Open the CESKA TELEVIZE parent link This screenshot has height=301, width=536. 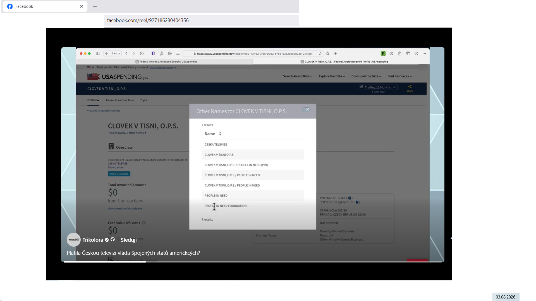point(118,164)
